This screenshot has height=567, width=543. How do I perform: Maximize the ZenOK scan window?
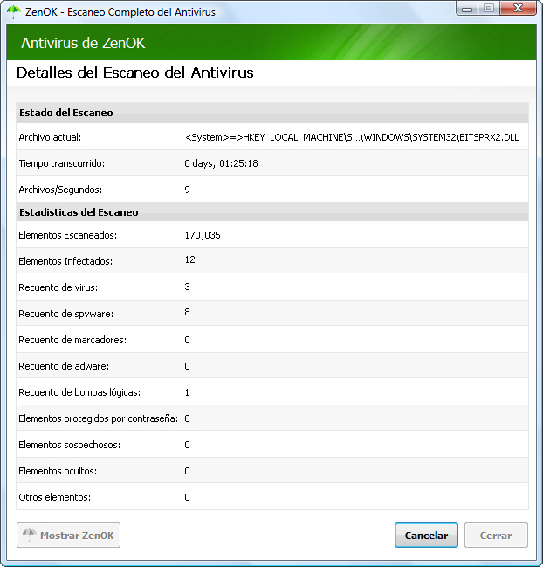tap(488, 10)
